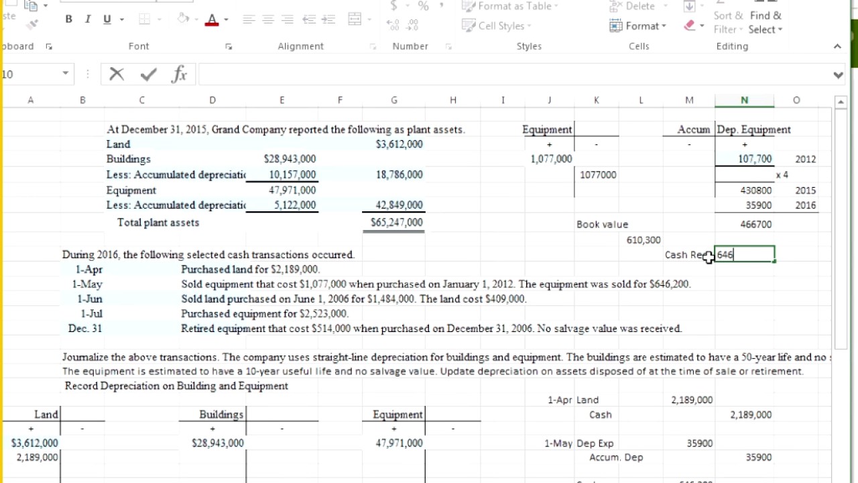Open Find & Select menu
This screenshot has width=858, height=483.
click(765, 22)
